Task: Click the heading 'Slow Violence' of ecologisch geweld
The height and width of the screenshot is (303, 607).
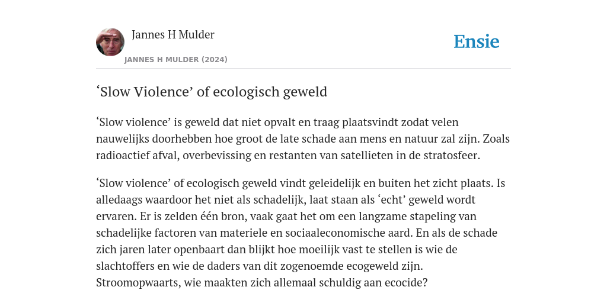Action: 212,92
